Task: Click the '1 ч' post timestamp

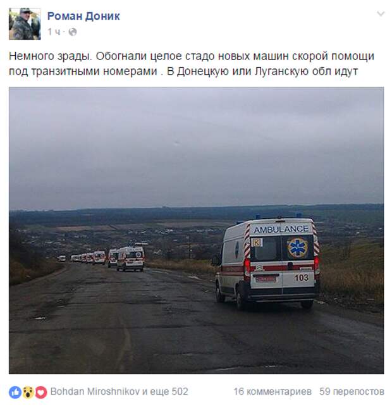Action: click(x=54, y=32)
